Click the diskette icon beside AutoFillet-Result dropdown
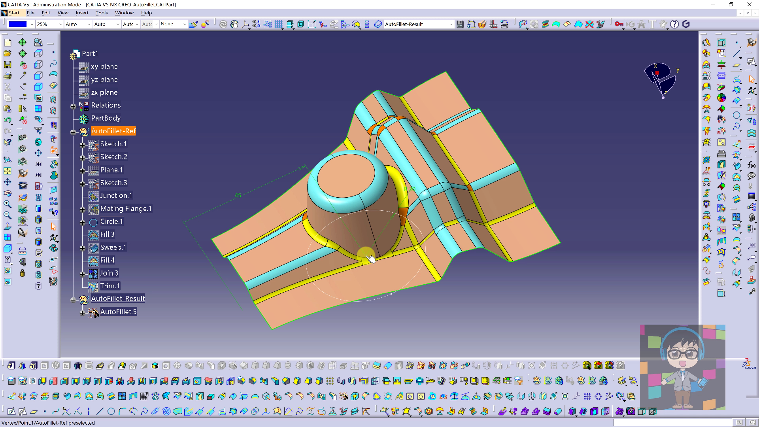This screenshot has height=427, width=759. 460,25
